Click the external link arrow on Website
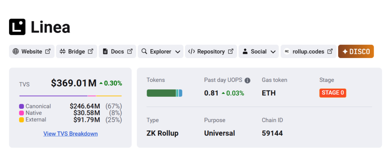Image resolution: width=389 pixels, height=155 pixels. click(x=48, y=52)
